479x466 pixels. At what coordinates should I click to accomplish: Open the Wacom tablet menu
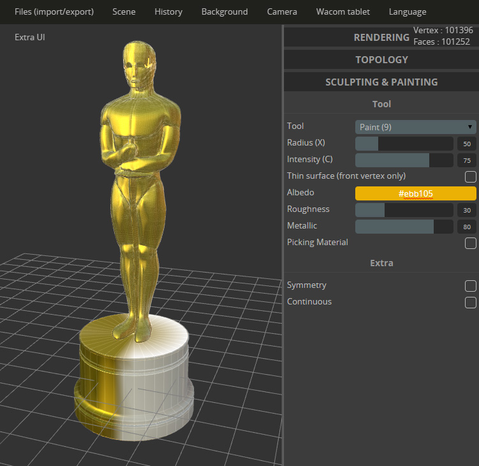point(343,11)
